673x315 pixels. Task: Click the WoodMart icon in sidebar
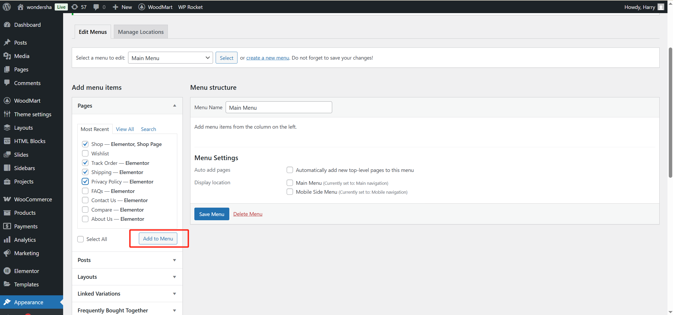point(7,101)
